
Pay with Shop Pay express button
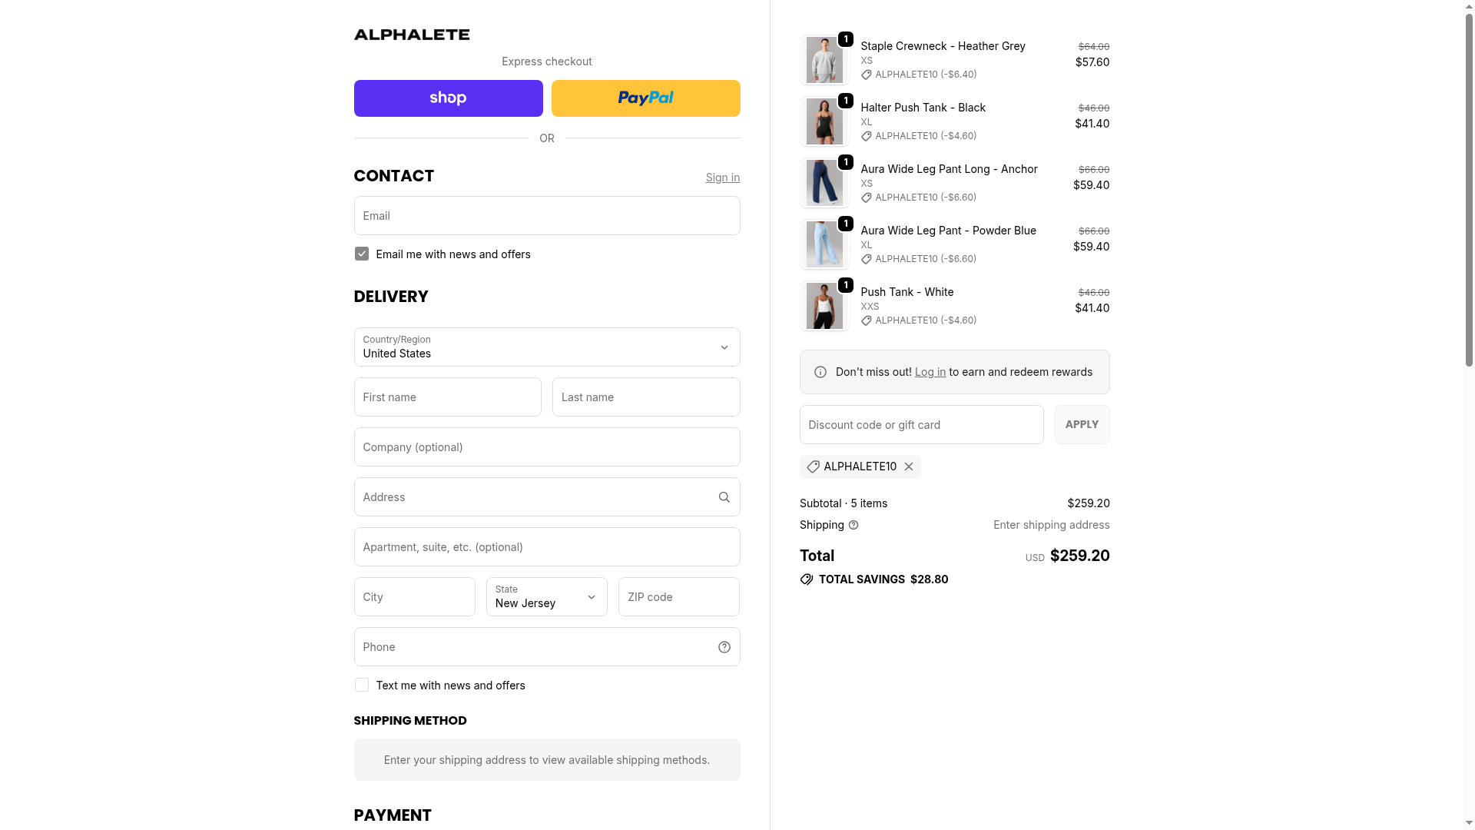tap(448, 98)
